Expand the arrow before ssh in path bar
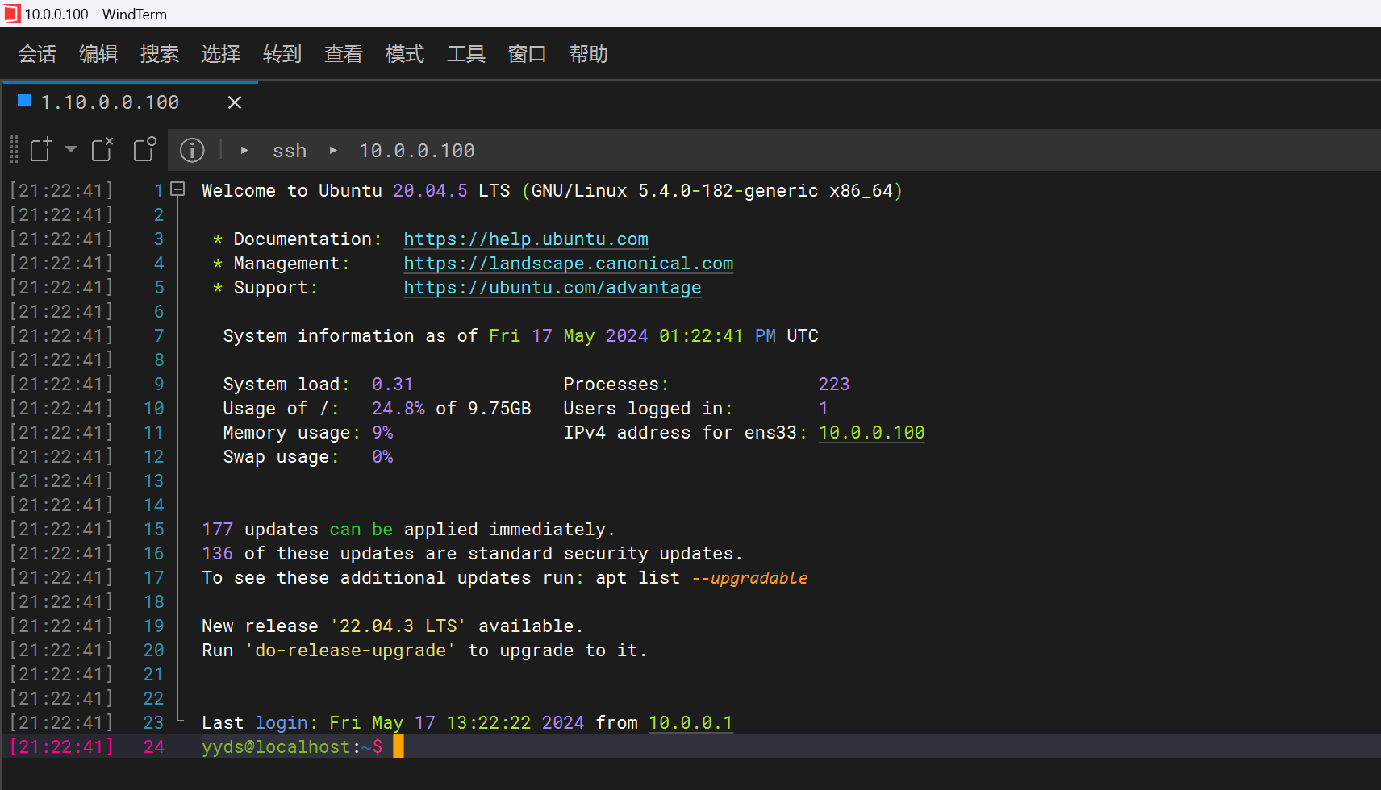 click(244, 151)
